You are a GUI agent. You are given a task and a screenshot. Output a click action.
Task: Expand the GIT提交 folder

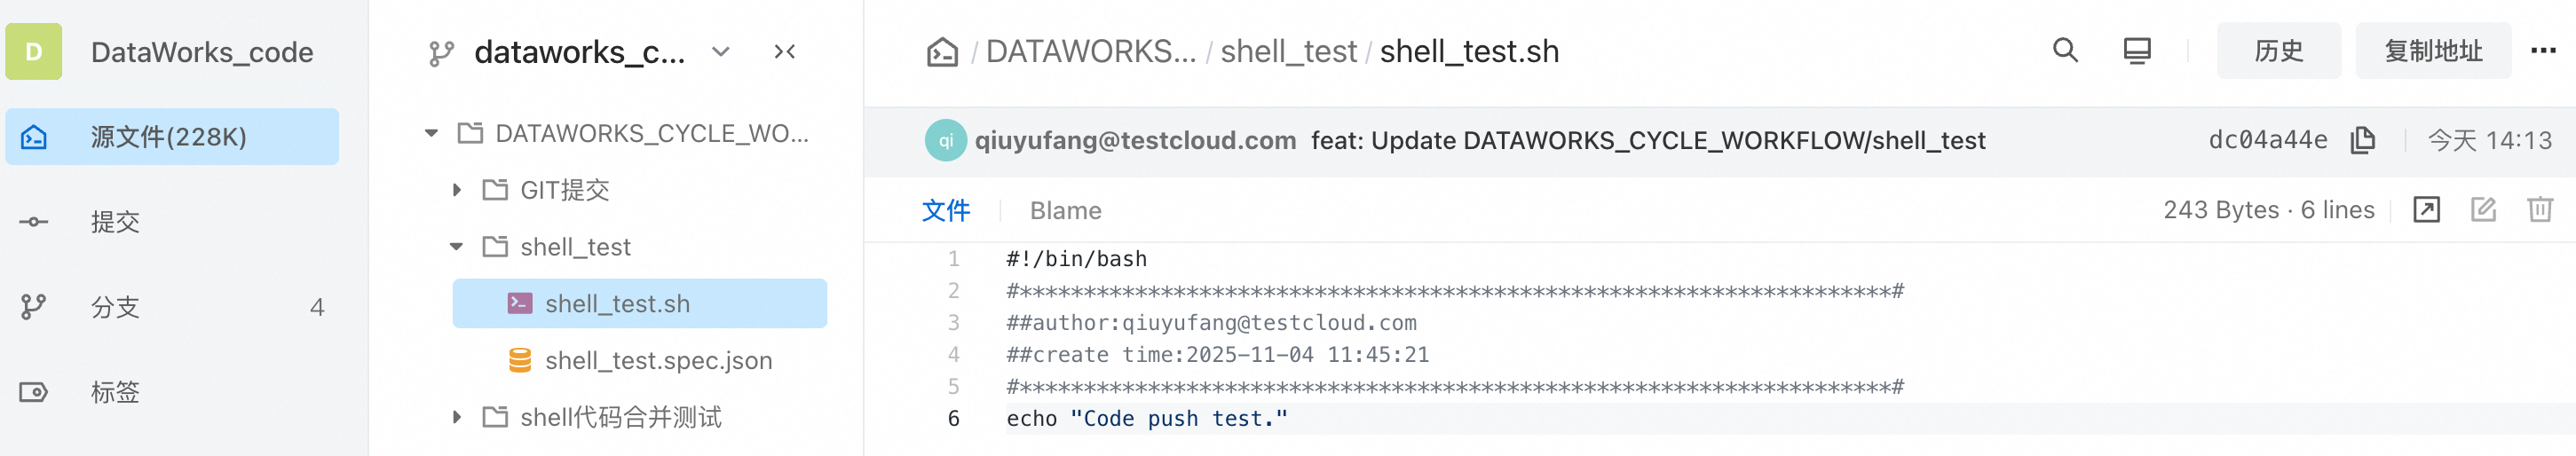tap(457, 190)
